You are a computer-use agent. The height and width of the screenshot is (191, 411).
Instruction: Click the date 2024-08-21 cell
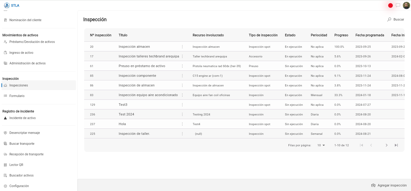click(x=363, y=134)
